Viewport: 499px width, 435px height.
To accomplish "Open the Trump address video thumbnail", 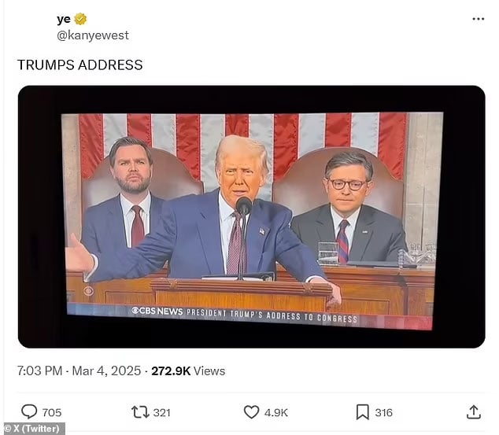I will (251, 216).
